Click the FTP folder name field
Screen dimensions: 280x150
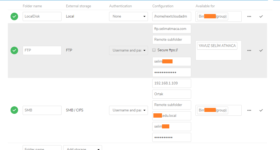click(42, 50)
